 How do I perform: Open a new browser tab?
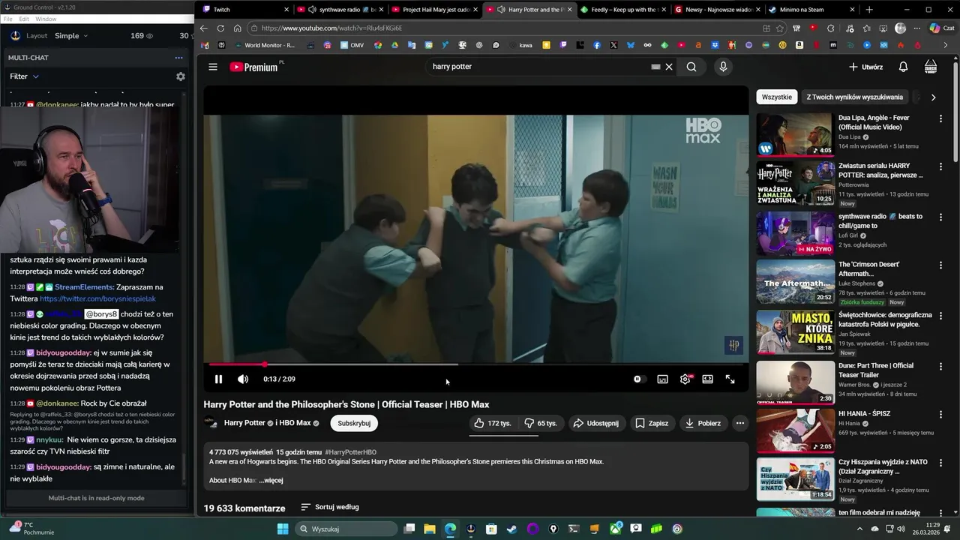click(869, 10)
